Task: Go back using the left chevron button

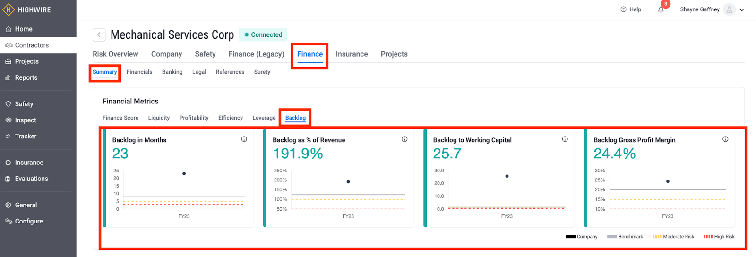Action: (x=99, y=34)
